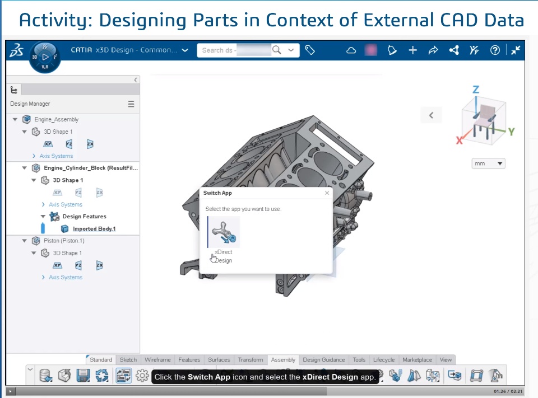The width and height of the screenshot is (538, 398).
Task: Open the cloud notifications icon
Action: pos(351,50)
